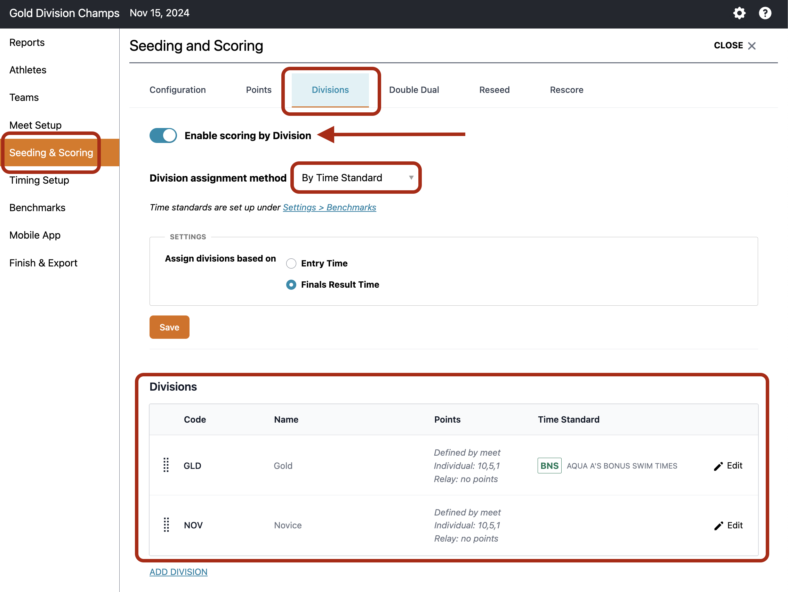Click the Name column header

tap(286, 419)
